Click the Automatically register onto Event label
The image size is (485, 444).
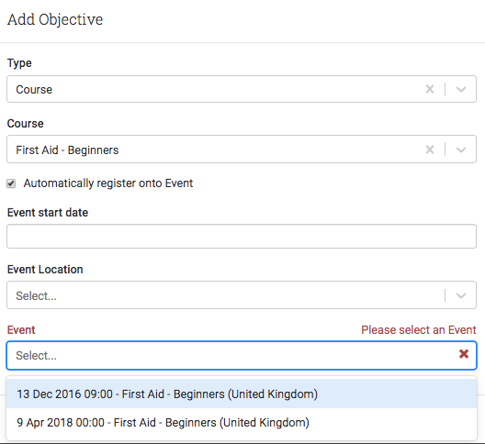108,183
